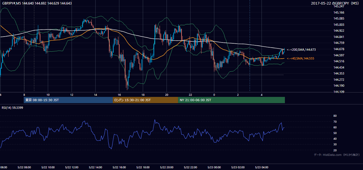Click the 5/22 10:00 time label
The image size is (363, 170).
point(48,167)
